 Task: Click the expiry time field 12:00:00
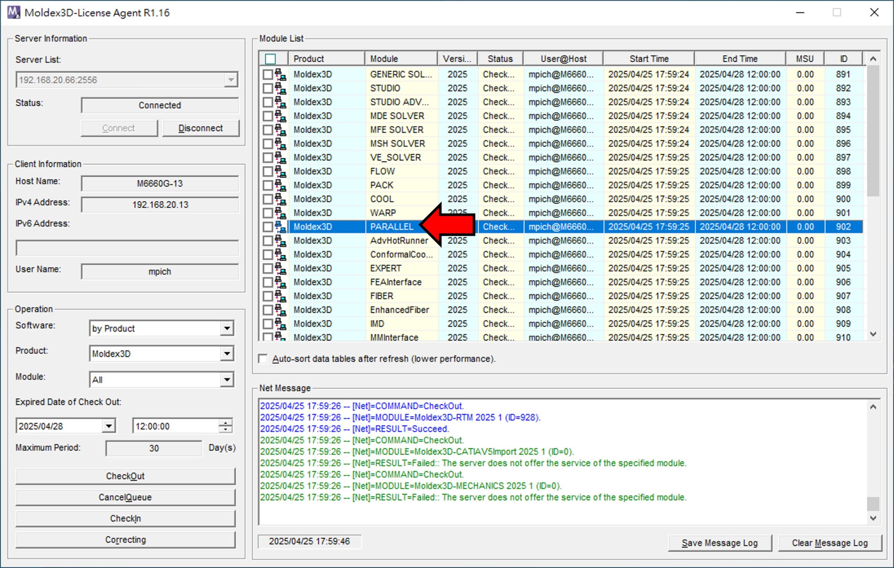[x=176, y=426]
